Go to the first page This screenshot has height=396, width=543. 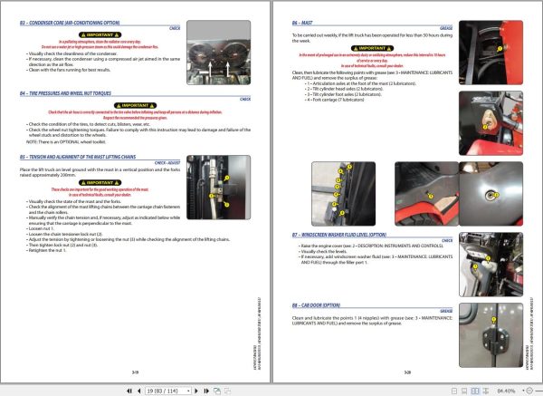tap(129, 391)
